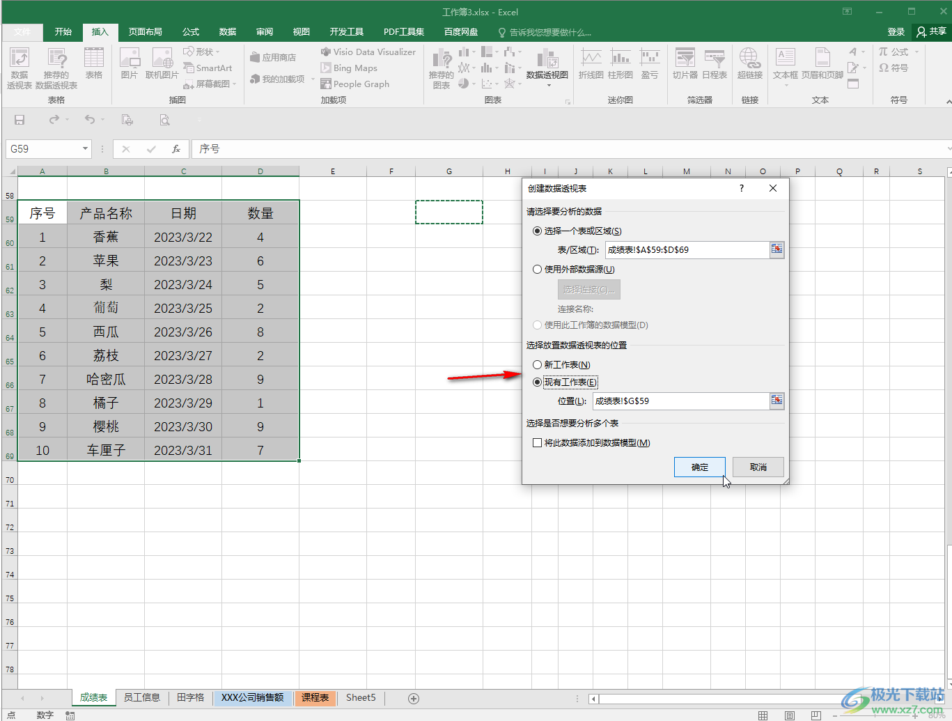The width and height of the screenshot is (952, 721).
Task: Open the 文本框 text box dropdown
Action: click(786, 86)
